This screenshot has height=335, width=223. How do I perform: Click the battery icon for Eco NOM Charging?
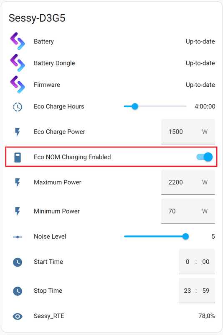18,157
